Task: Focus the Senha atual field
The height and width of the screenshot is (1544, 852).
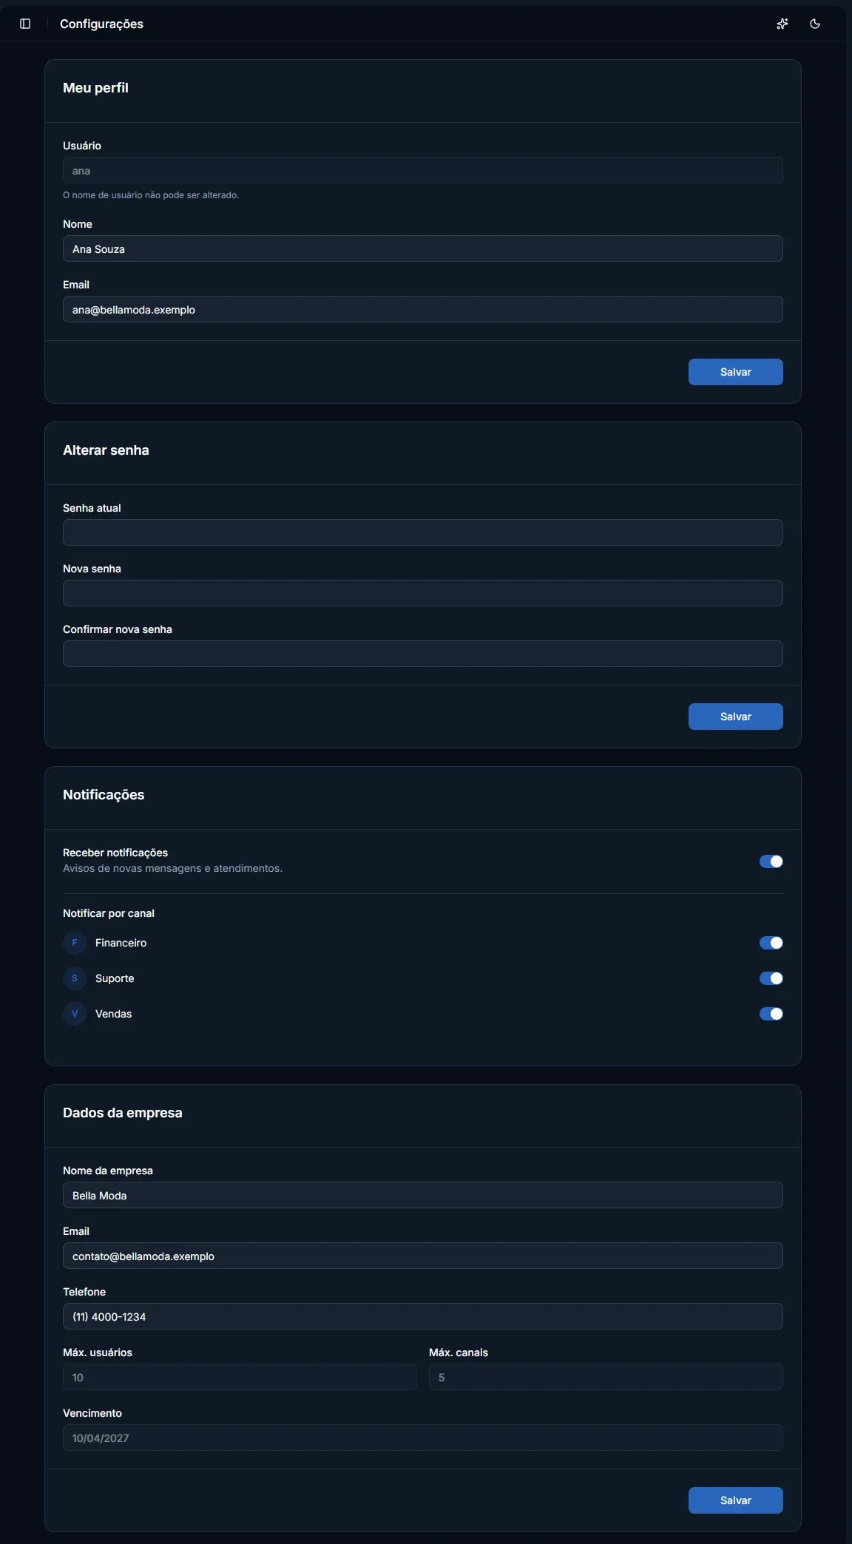Action: (x=423, y=532)
